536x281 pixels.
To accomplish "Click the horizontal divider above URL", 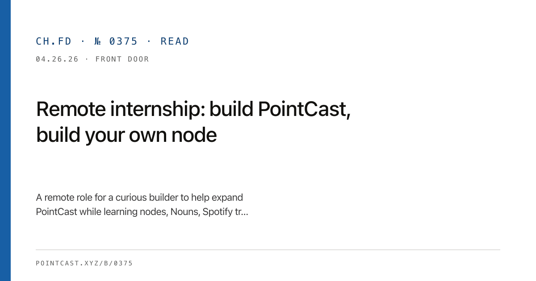I will (268, 250).
